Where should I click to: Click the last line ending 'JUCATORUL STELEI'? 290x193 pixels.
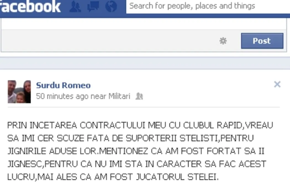coord(113,177)
